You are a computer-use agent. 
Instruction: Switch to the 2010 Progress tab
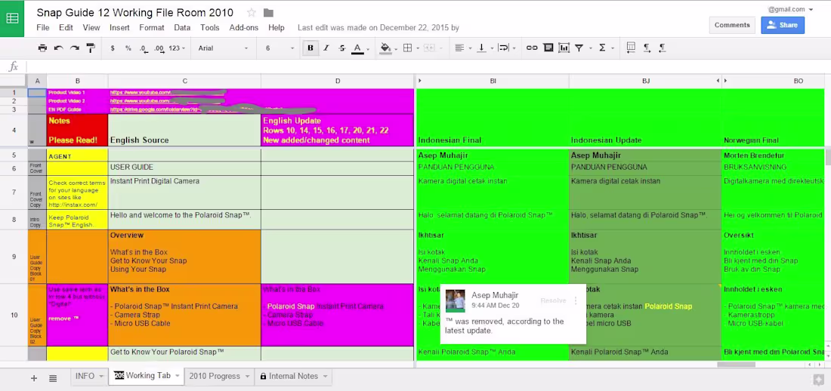pos(215,376)
